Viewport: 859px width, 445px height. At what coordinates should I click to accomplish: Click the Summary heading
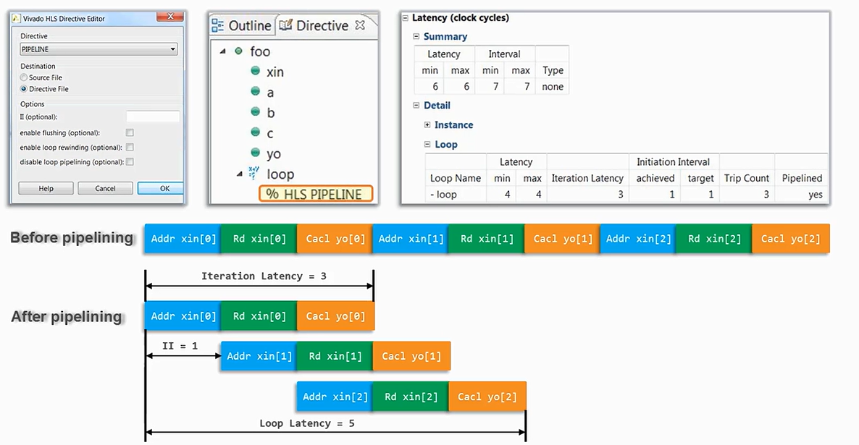coord(445,37)
